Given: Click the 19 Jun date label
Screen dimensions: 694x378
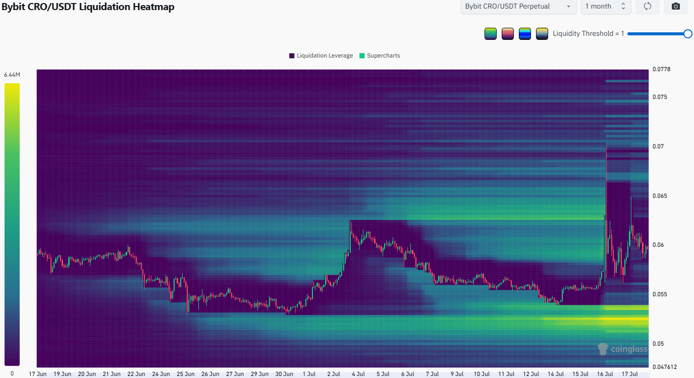Looking at the screenshot, I should [x=62, y=374].
